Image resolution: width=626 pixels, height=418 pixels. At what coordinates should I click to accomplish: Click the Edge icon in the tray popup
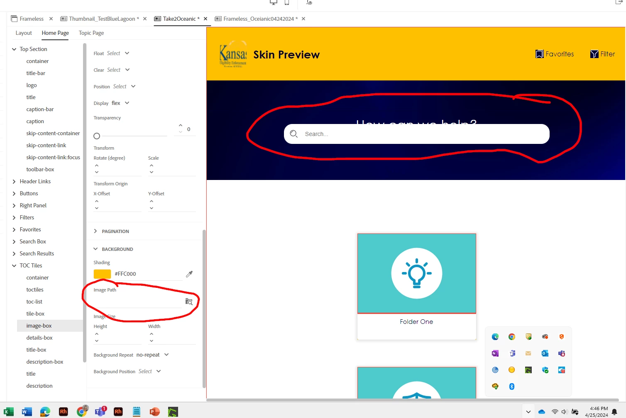coord(495,337)
